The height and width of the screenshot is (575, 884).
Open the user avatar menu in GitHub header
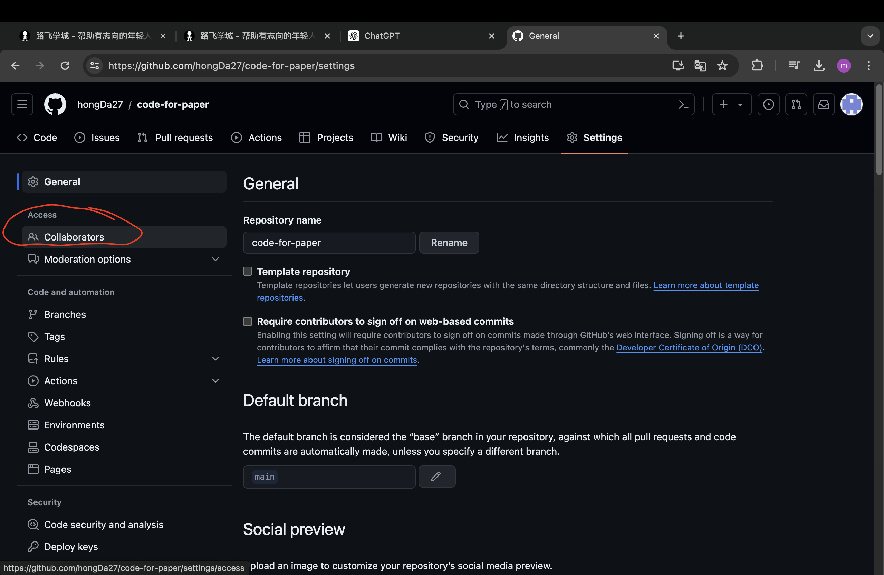click(x=851, y=104)
